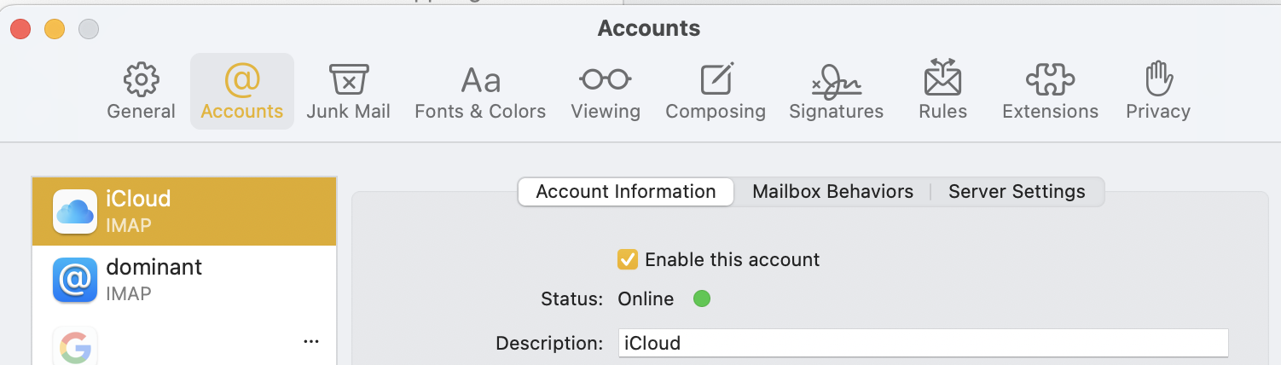This screenshot has height=365, width=1281.
Task: Select the Accounts @ icon
Action: (241, 80)
